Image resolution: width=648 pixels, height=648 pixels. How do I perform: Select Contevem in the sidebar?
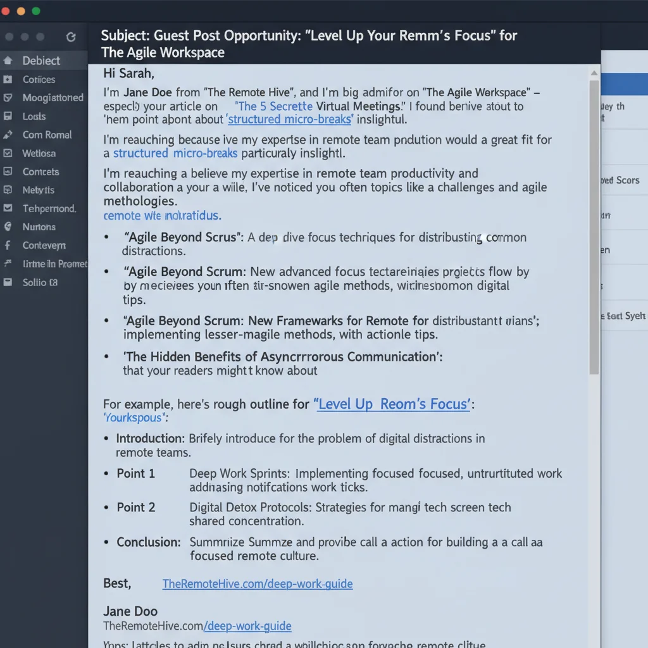(44, 245)
